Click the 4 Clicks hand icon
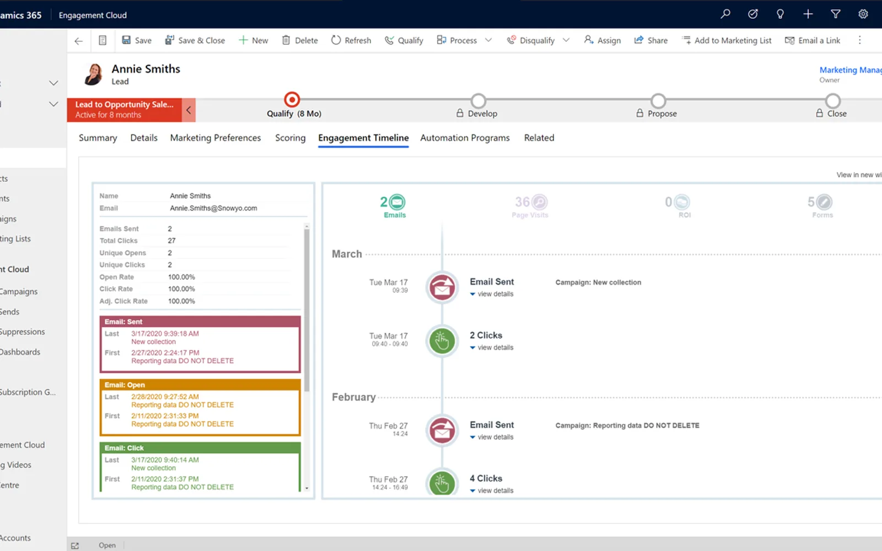The height and width of the screenshot is (551, 882). [x=442, y=483]
